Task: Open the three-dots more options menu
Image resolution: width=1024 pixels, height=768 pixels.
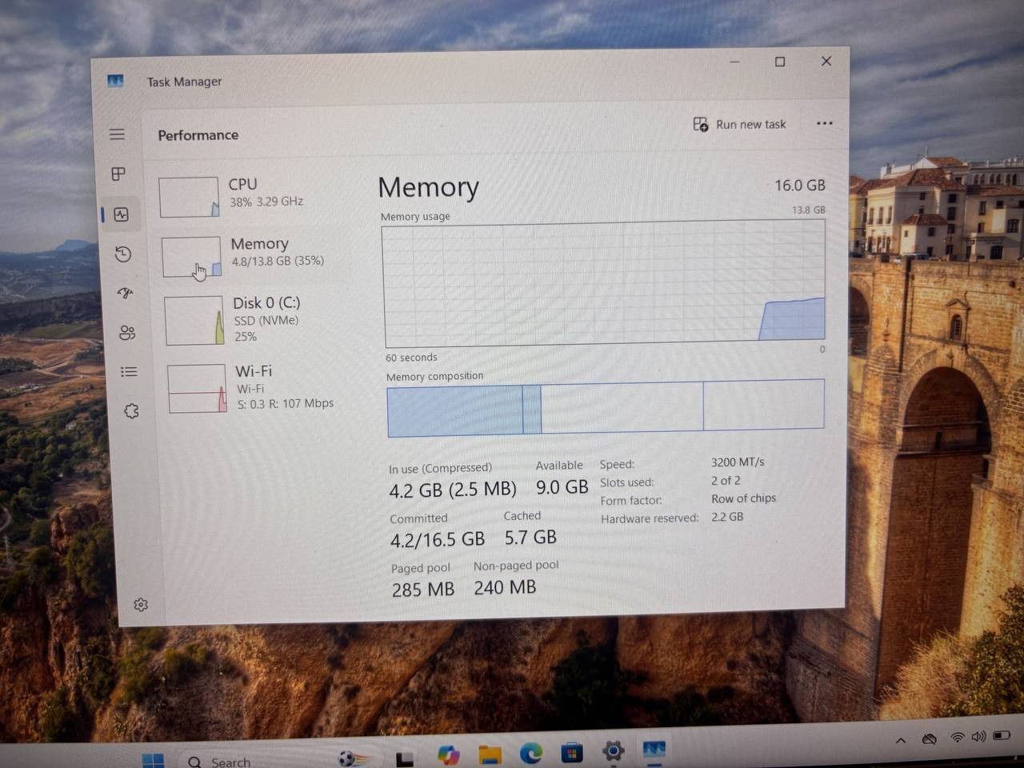Action: point(824,123)
